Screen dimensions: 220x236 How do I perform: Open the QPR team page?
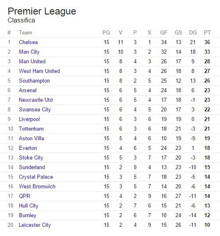[25, 196]
